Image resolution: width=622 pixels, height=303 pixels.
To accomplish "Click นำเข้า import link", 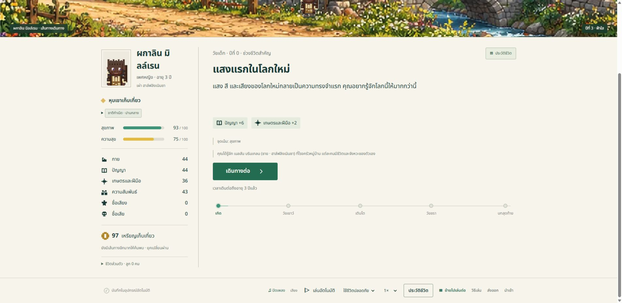I will click(x=509, y=290).
